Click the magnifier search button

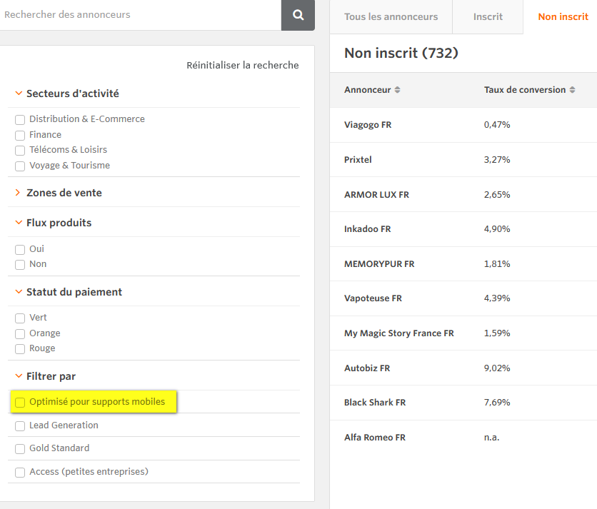298,15
